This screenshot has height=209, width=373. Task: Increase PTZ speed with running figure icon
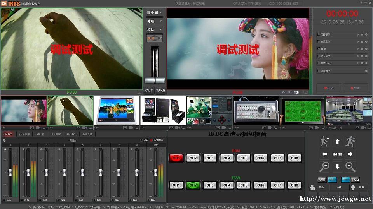click(350, 142)
